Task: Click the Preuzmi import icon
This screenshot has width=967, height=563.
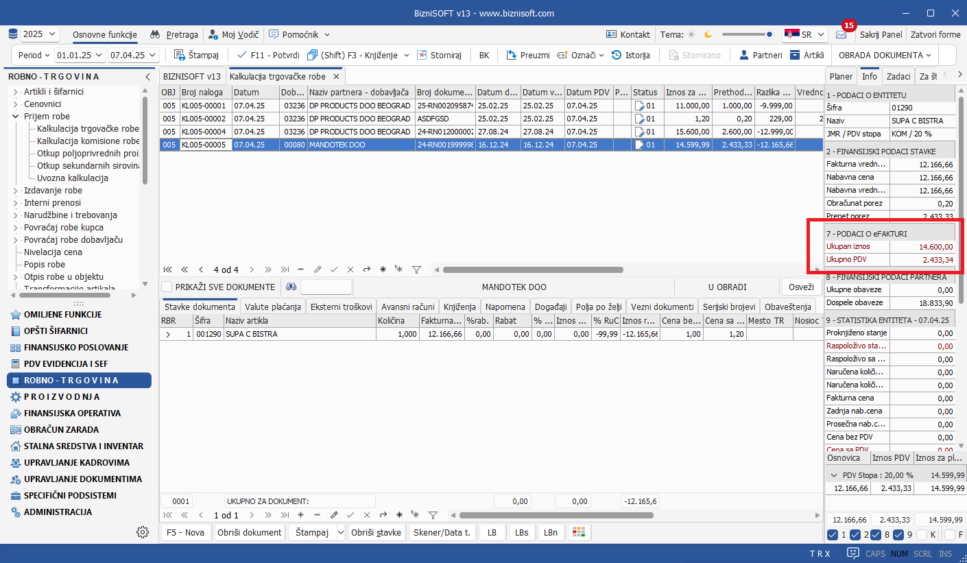Action: pyautogui.click(x=511, y=55)
